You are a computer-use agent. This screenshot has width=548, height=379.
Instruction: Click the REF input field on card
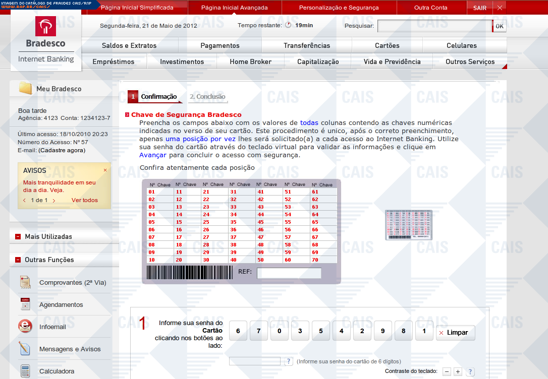pyautogui.click(x=289, y=273)
